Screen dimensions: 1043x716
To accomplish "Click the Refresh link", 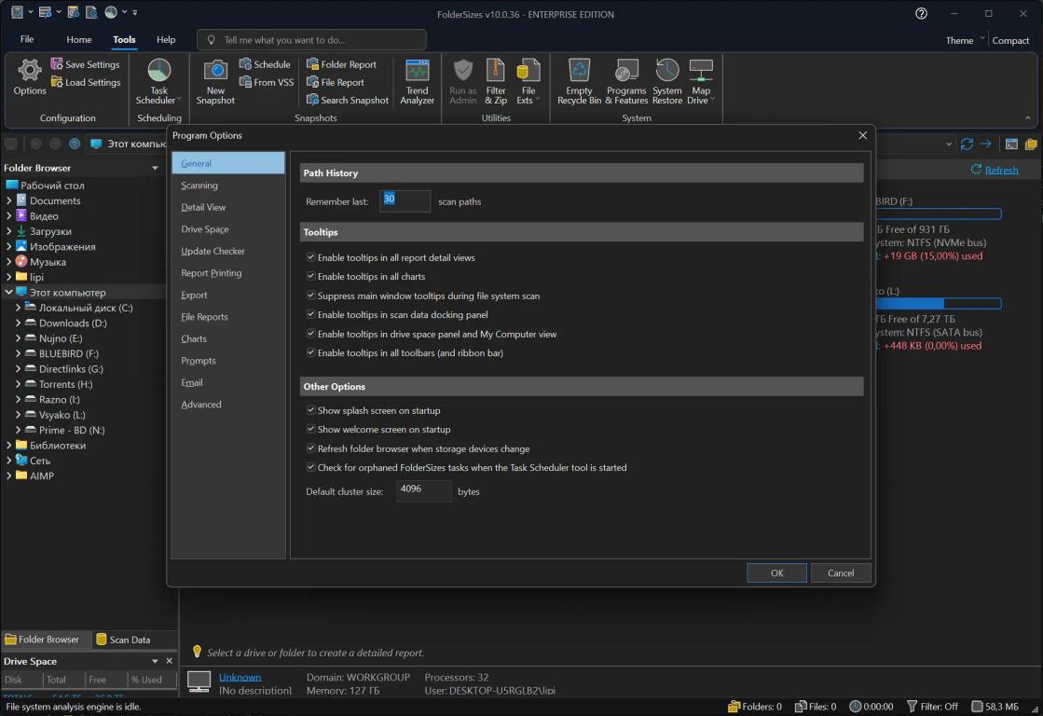I will pyautogui.click(x=1001, y=170).
